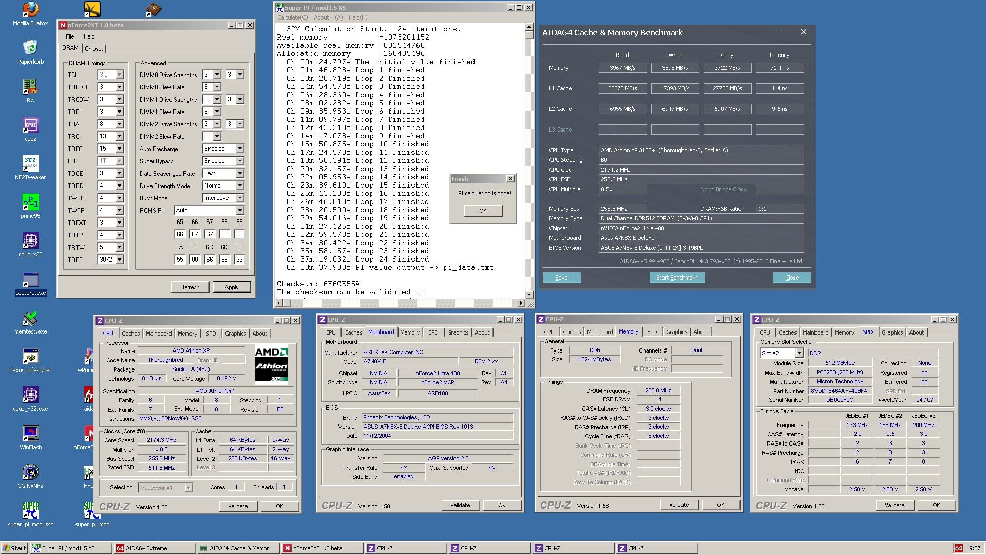This screenshot has height=555, width=986.
Task: Click the AMD Athlon XP logo in CPU-Z
Action: point(271,365)
